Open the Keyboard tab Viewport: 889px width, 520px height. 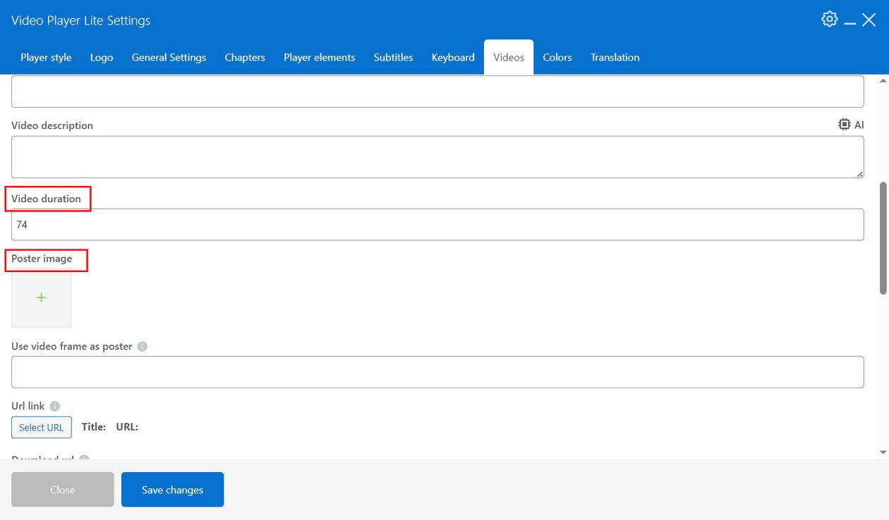pos(453,58)
